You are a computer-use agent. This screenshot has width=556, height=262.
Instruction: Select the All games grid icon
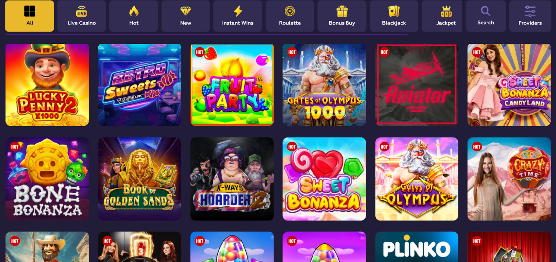point(30,11)
